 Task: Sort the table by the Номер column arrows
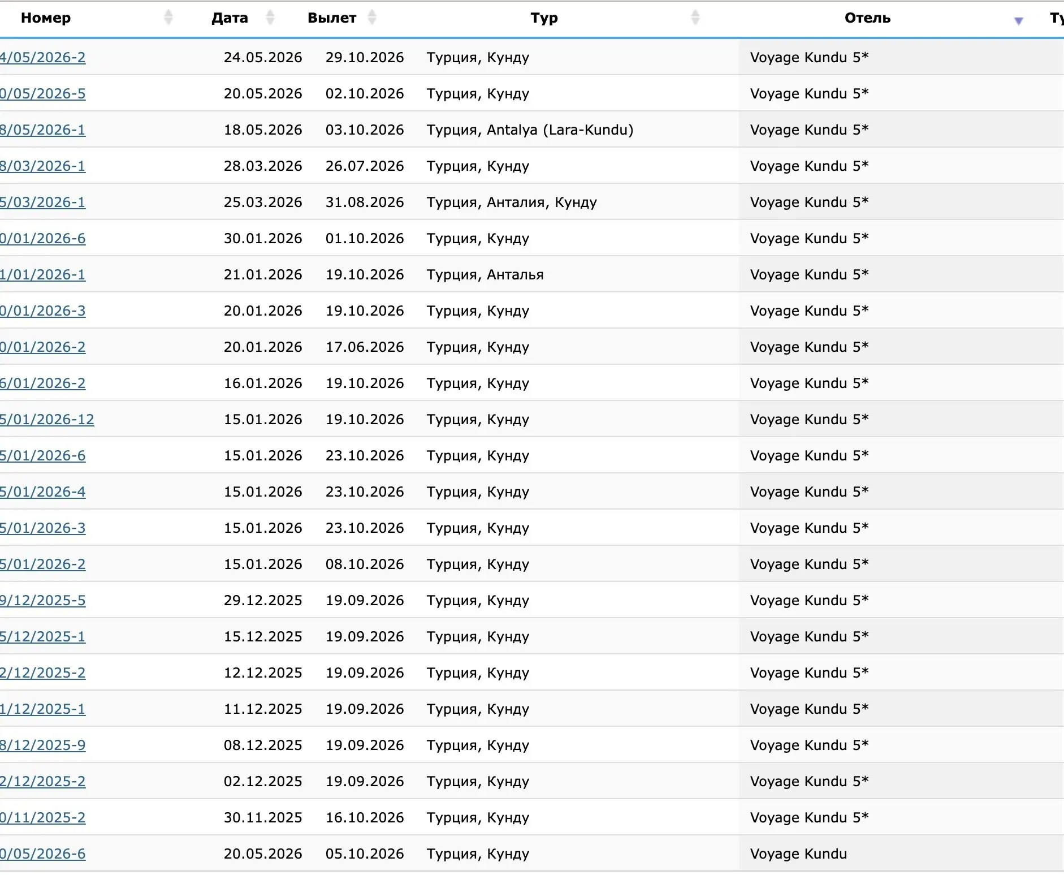(168, 18)
